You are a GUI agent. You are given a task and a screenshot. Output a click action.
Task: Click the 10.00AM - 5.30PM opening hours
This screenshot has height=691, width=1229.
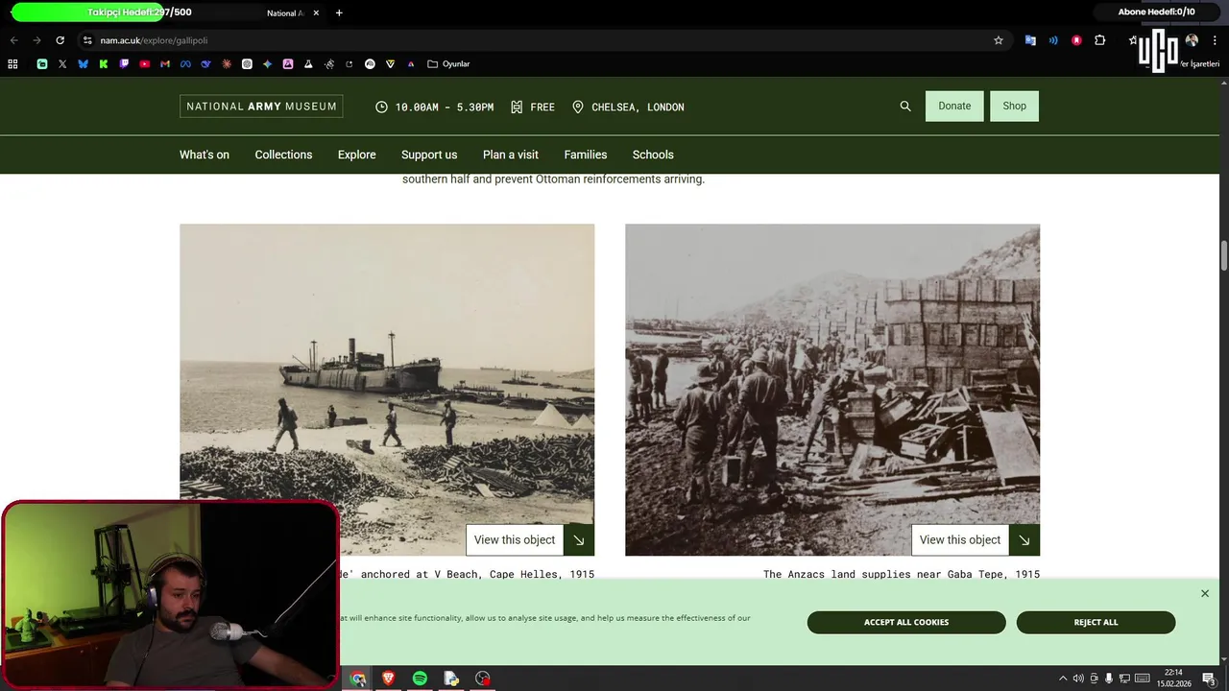pos(435,107)
